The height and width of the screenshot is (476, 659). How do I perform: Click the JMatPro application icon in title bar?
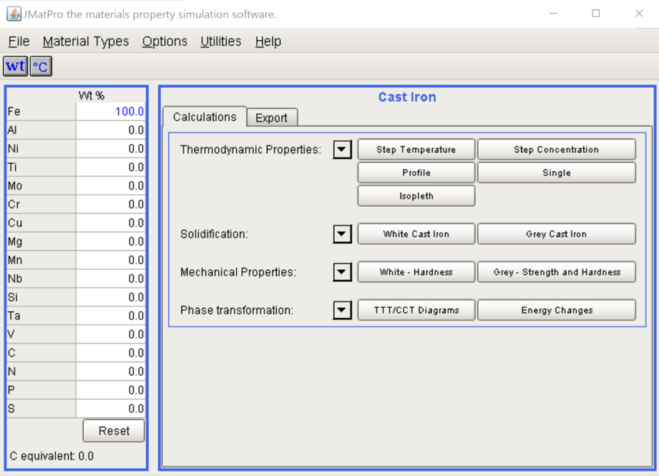(14, 14)
